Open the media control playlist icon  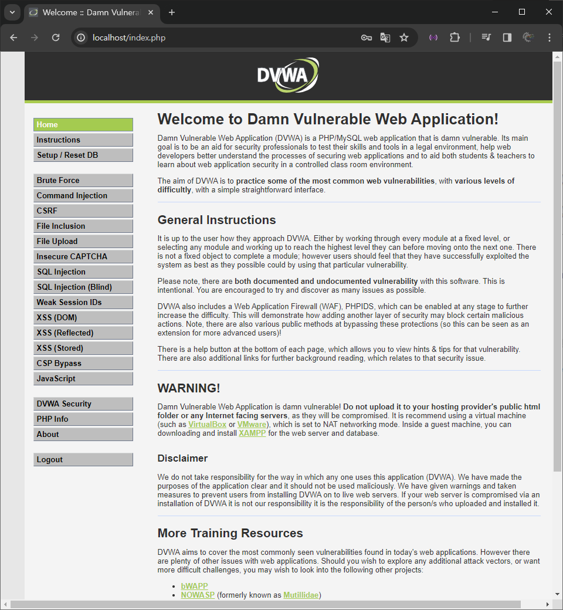pyautogui.click(x=486, y=38)
